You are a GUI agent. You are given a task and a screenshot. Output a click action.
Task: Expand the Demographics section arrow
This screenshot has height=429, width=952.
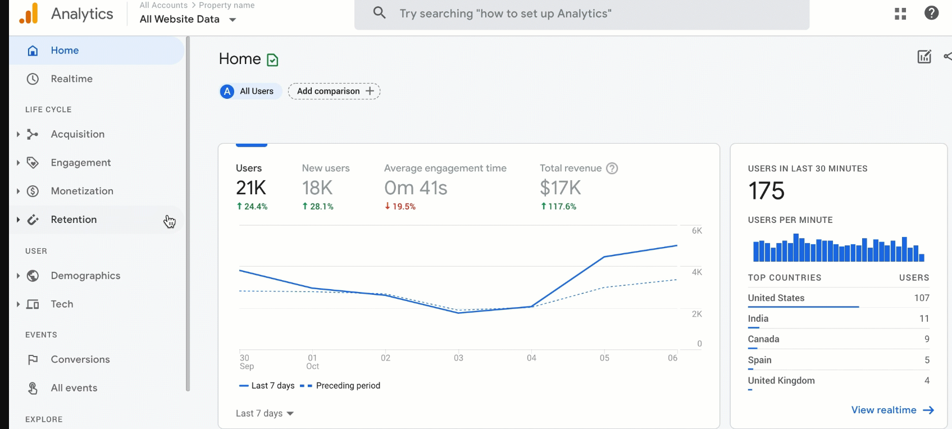pos(18,276)
